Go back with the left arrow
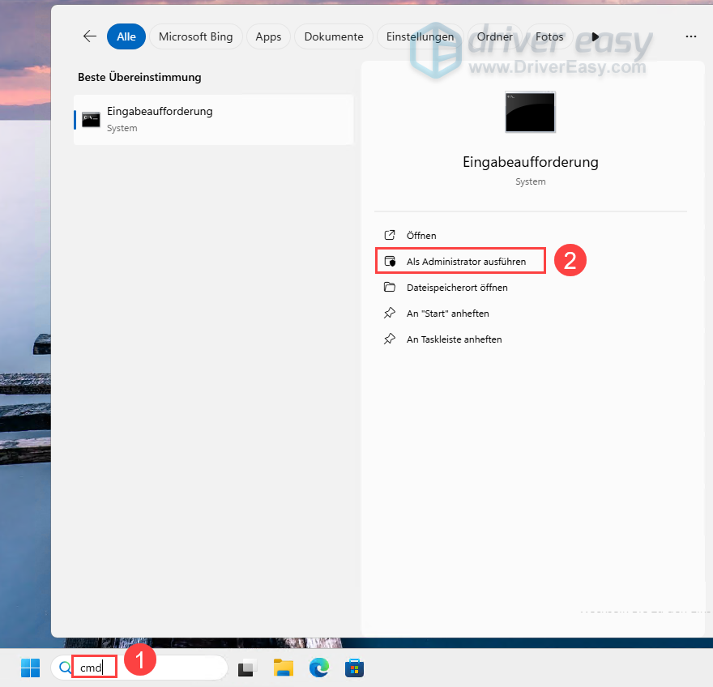713x687 pixels. coord(90,36)
